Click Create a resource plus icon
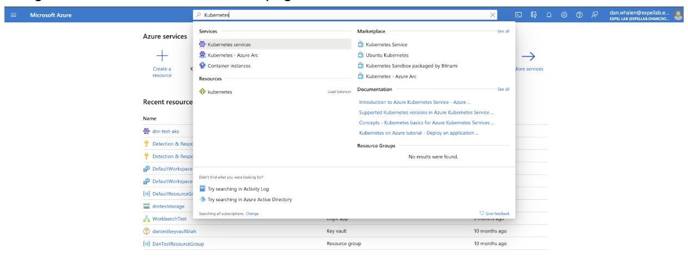The height and width of the screenshot is (264, 688). tap(162, 55)
